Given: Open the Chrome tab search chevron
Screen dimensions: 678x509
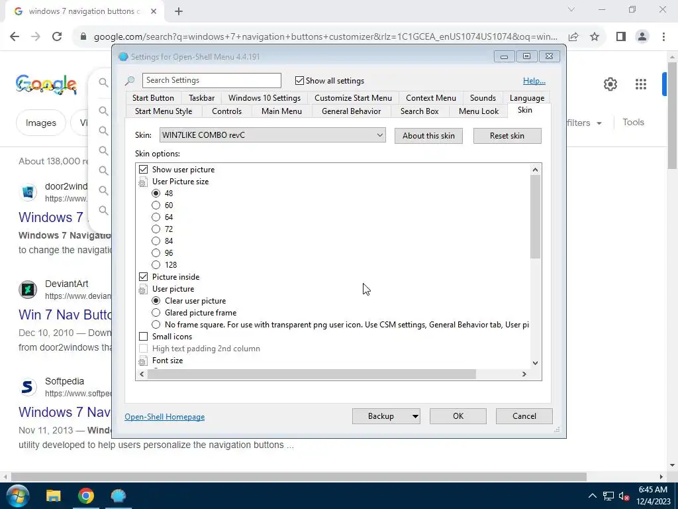Looking at the screenshot, I should 571,9.
